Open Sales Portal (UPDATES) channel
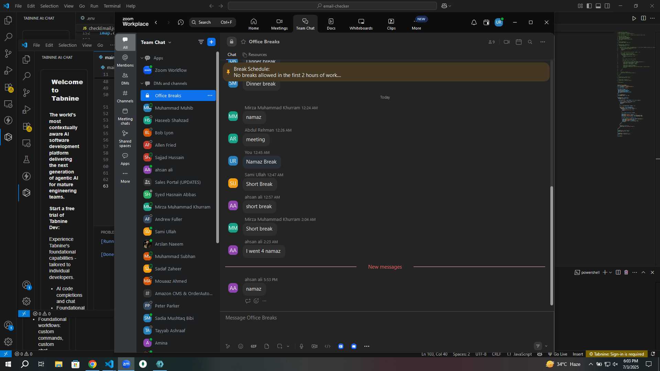 [178, 182]
